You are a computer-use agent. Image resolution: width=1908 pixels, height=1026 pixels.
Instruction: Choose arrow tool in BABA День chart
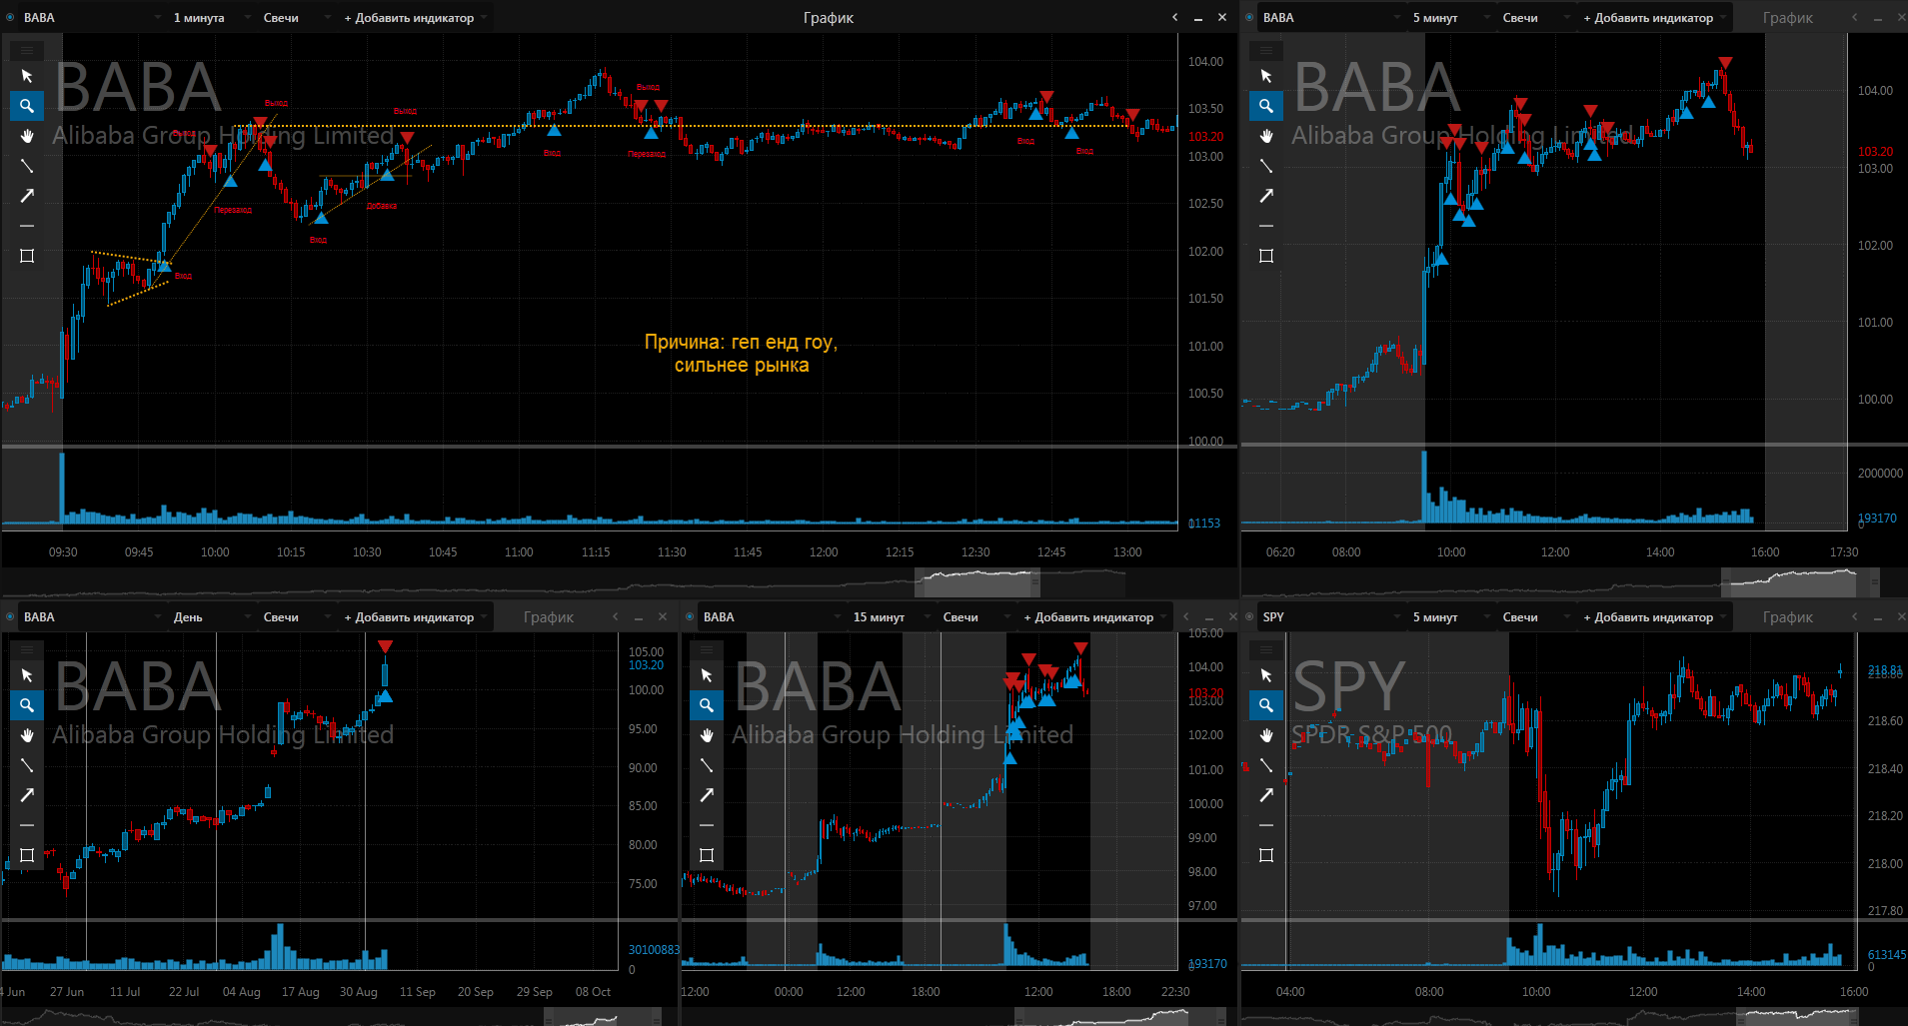point(27,795)
